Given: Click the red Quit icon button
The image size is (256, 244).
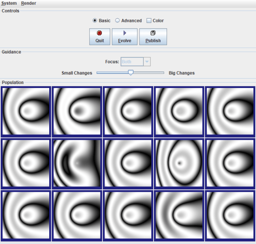Looking at the screenshot, I should click(100, 37).
